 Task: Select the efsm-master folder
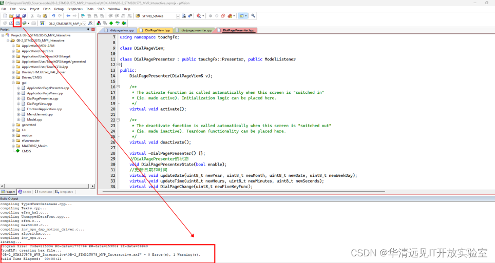click(31, 140)
